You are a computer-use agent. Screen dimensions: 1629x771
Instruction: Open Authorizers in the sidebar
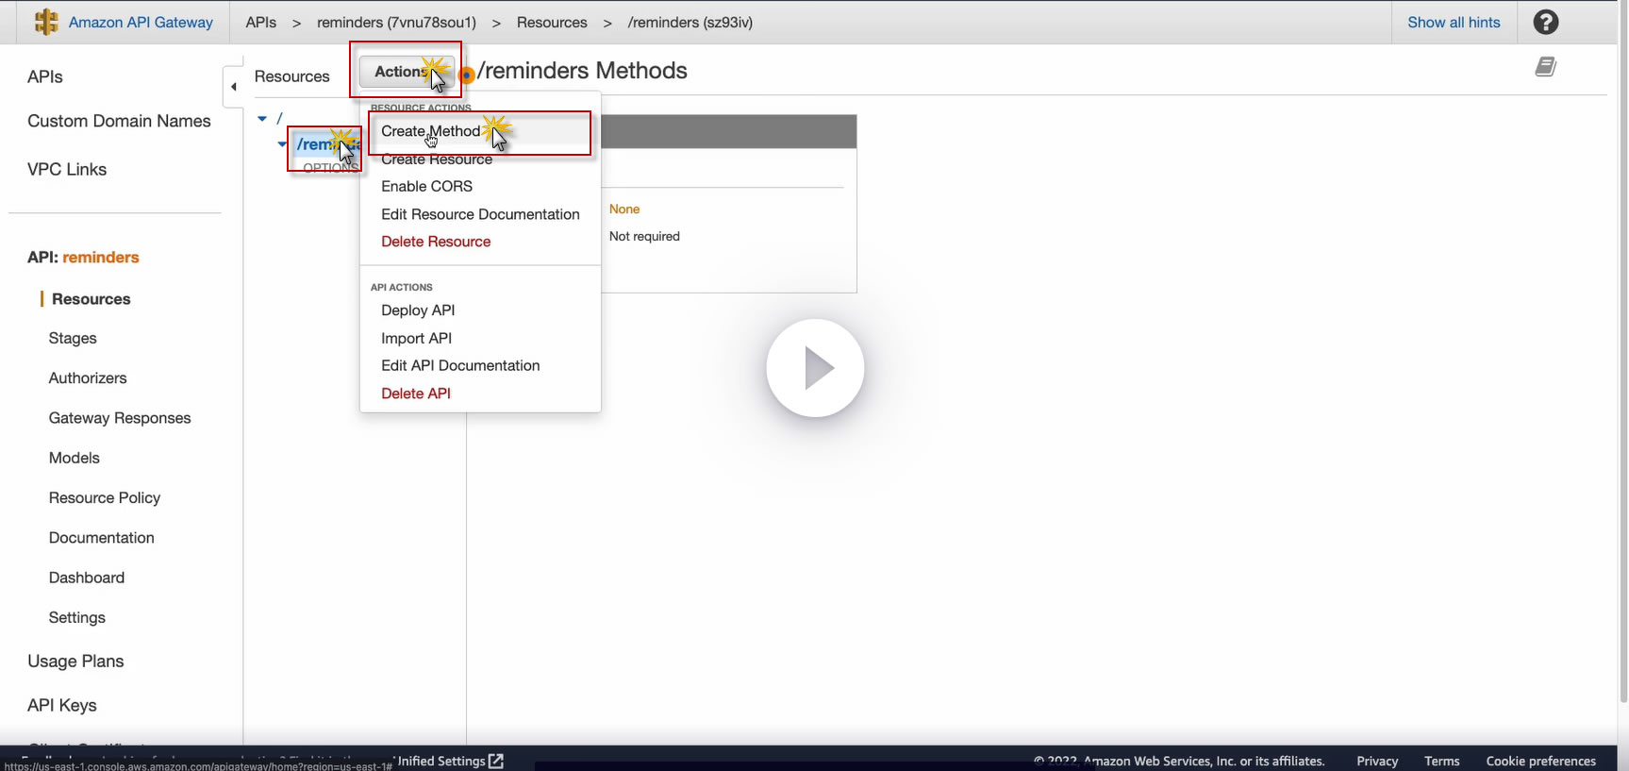coord(88,377)
